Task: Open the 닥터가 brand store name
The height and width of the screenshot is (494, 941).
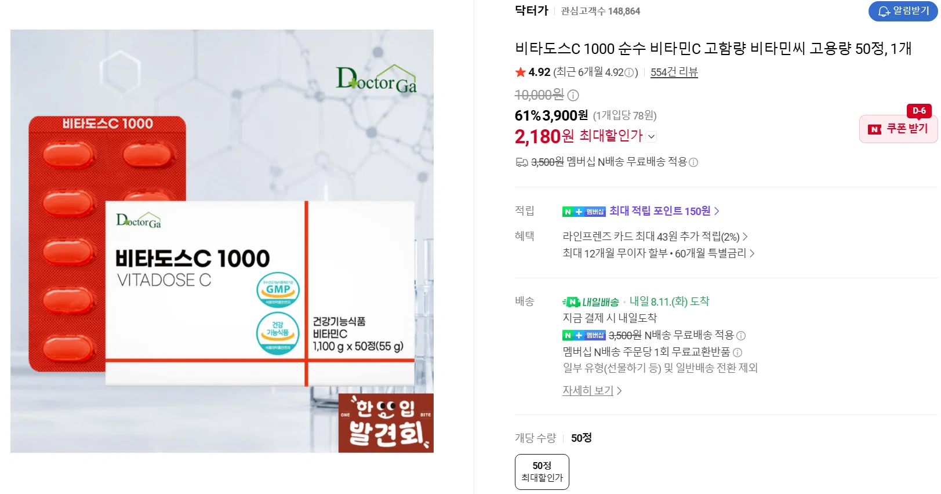Action: point(532,10)
